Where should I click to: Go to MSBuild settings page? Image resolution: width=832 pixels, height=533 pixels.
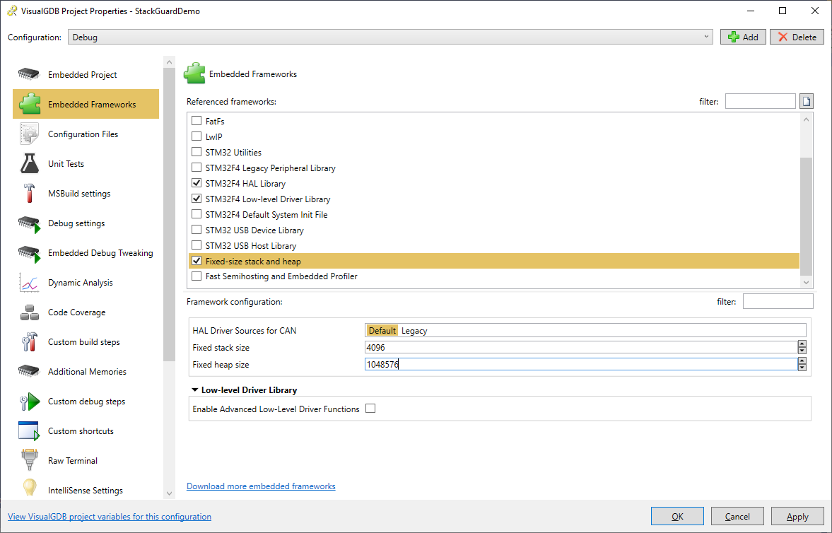(x=86, y=193)
